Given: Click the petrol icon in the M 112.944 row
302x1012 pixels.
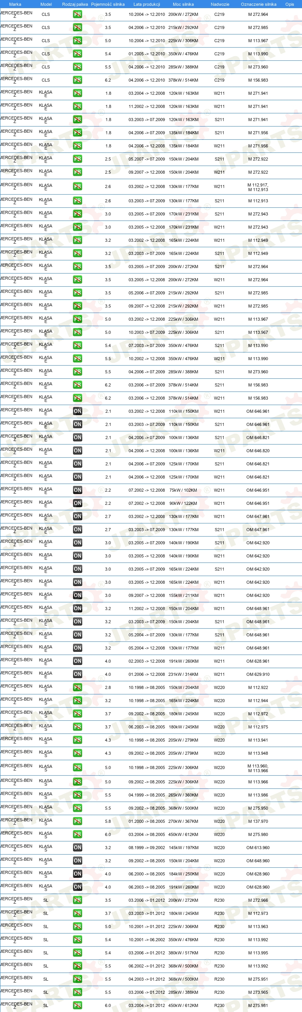Looking at the screenshot, I should [78, 701].
